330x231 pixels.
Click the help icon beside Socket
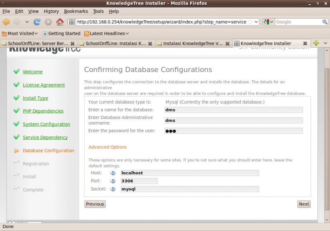click(113, 189)
